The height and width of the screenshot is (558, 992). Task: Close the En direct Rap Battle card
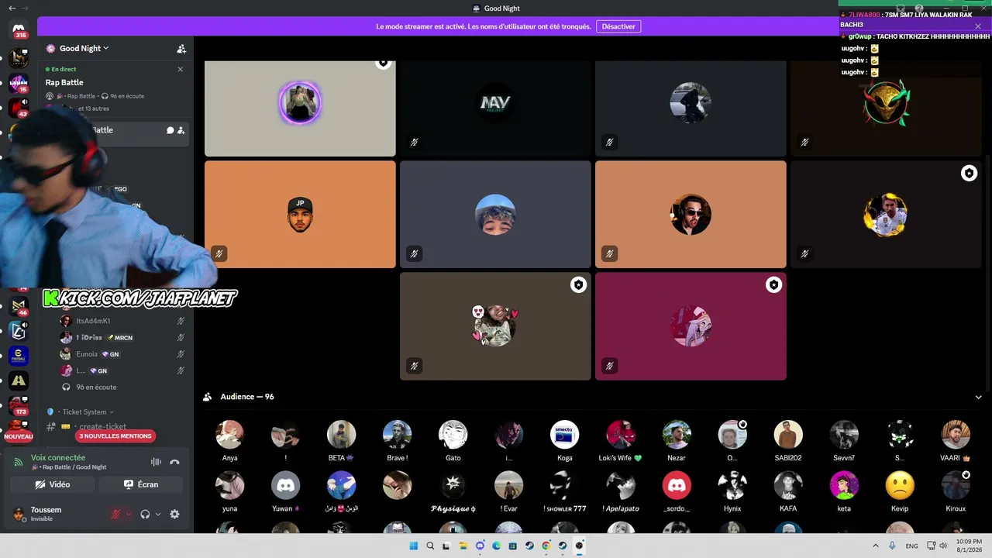tap(181, 69)
